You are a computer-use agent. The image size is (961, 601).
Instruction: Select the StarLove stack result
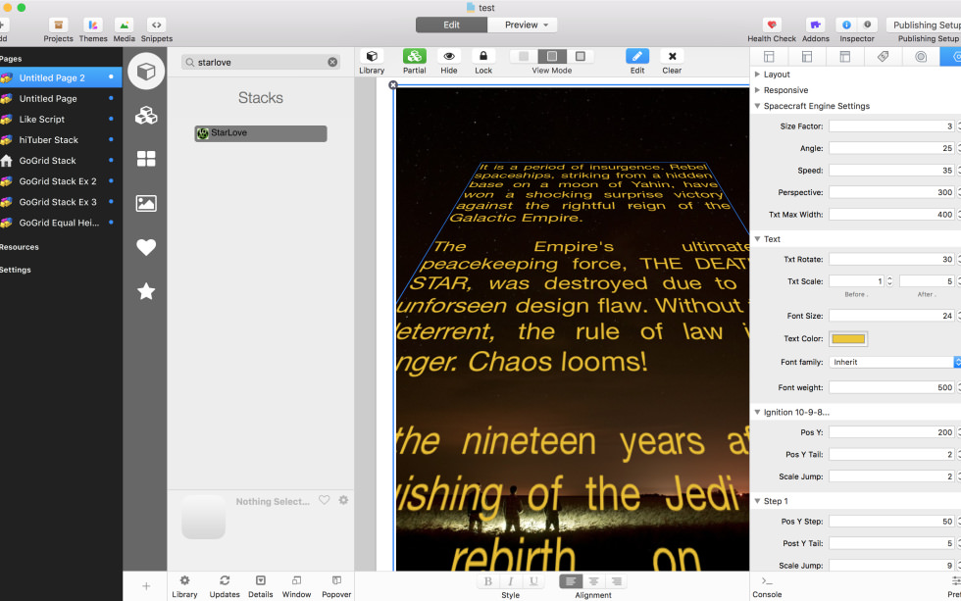pyautogui.click(x=261, y=133)
